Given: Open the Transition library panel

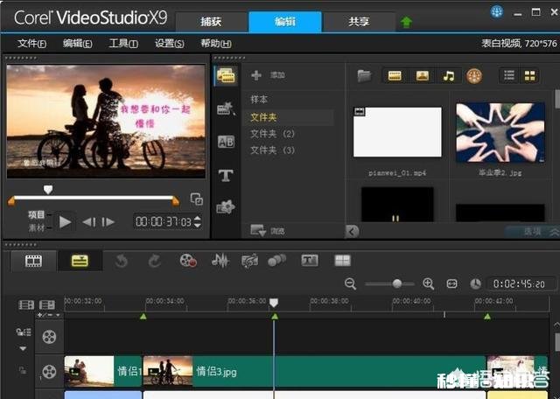Looking at the screenshot, I should pyautogui.click(x=226, y=108).
